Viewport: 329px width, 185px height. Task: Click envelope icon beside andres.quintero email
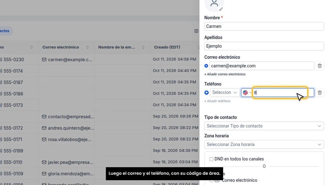tap(44, 128)
